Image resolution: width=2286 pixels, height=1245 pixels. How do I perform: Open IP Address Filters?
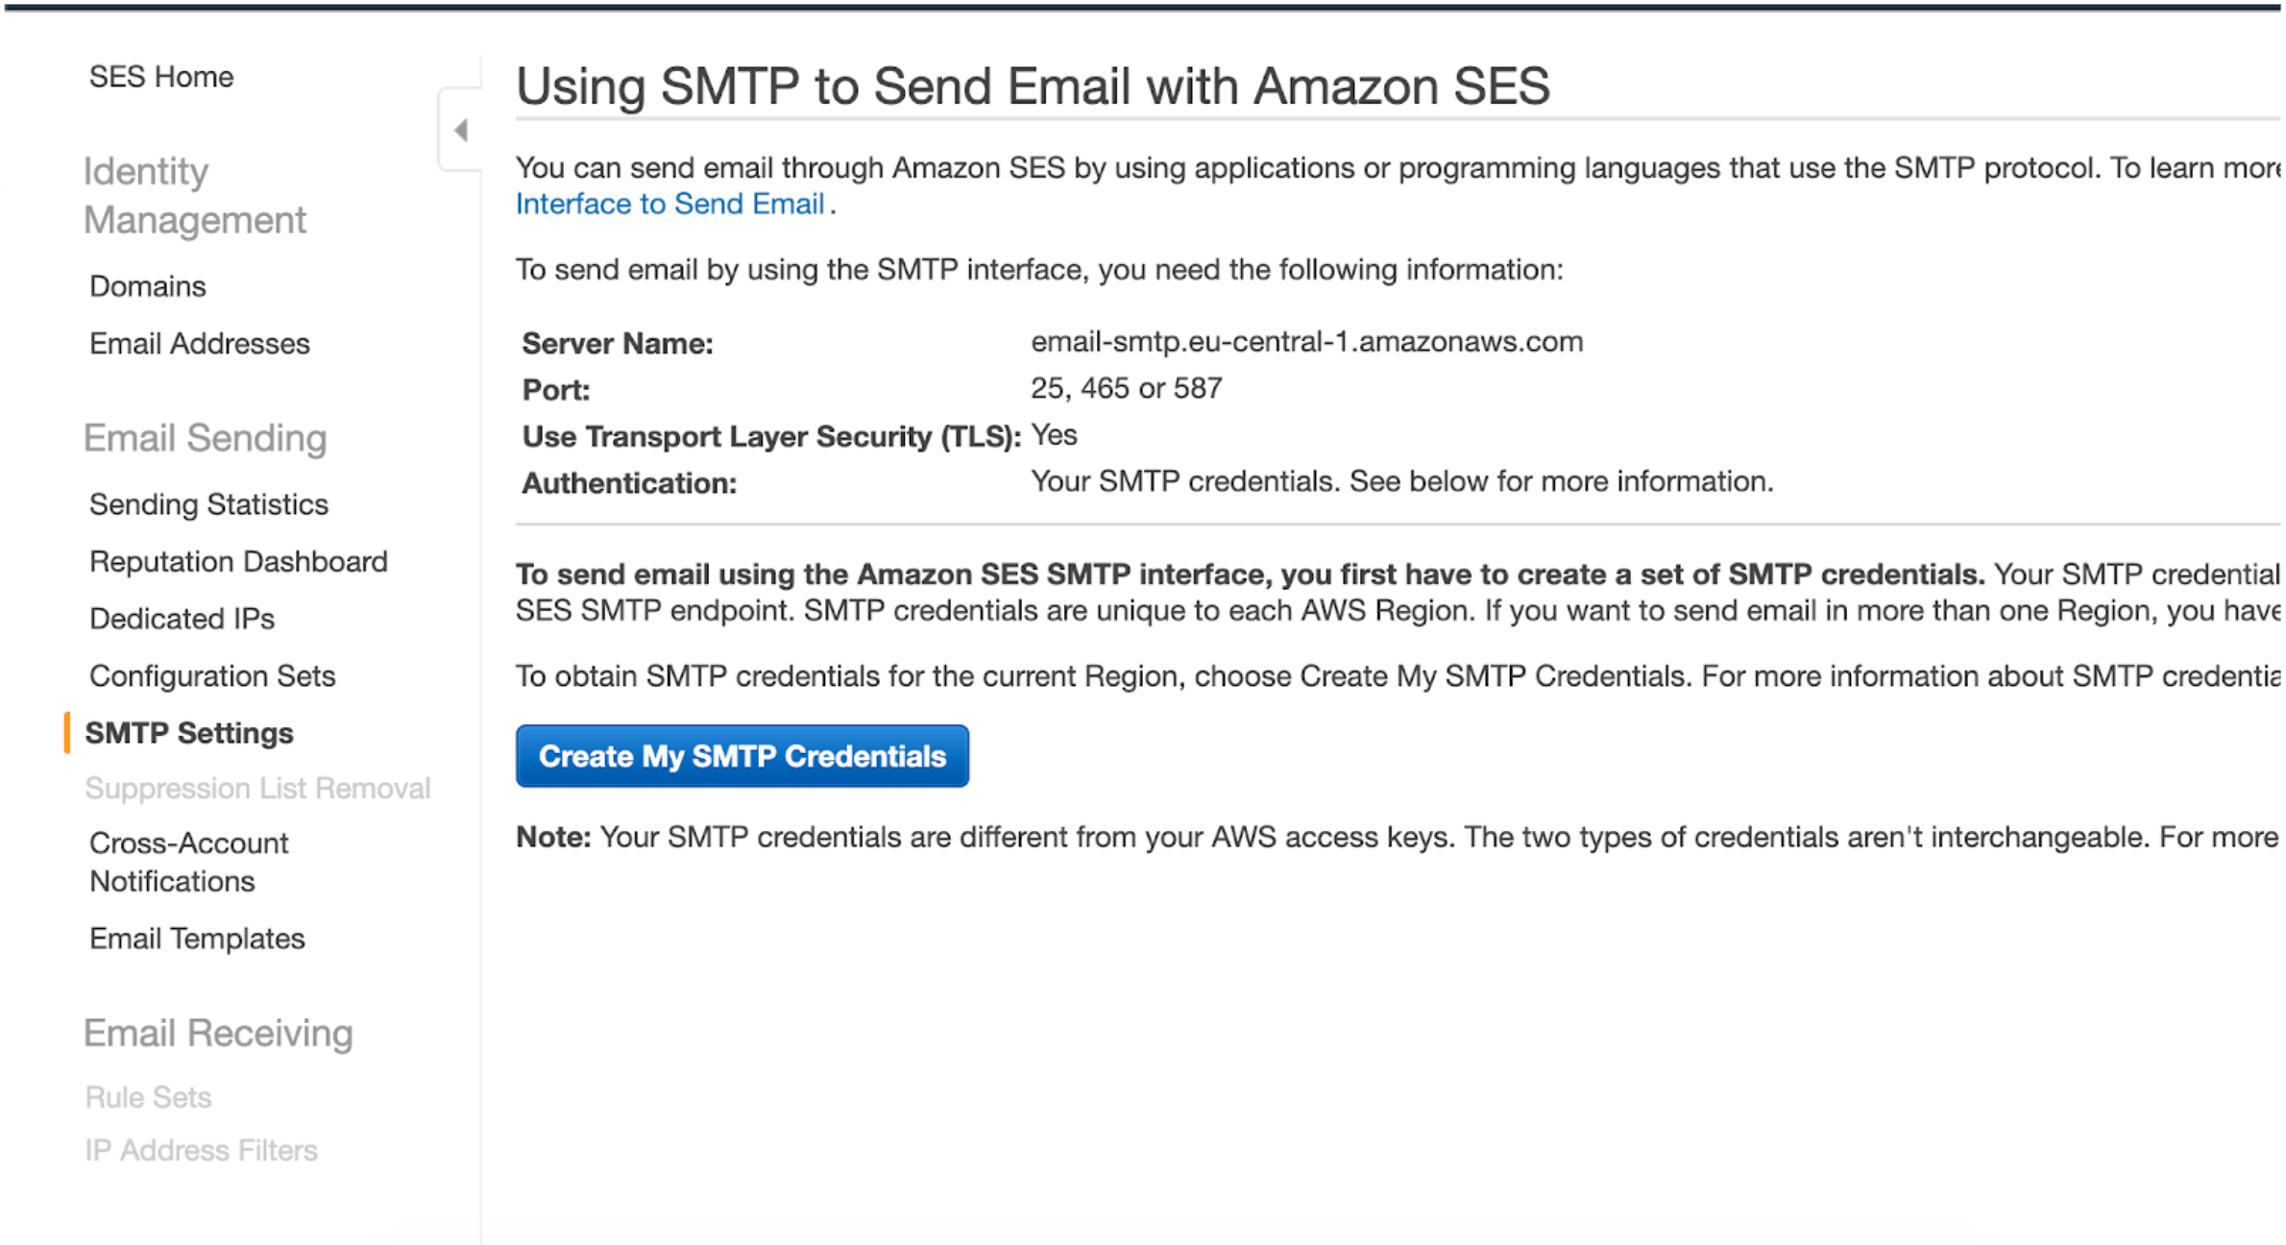tap(201, 1150)
